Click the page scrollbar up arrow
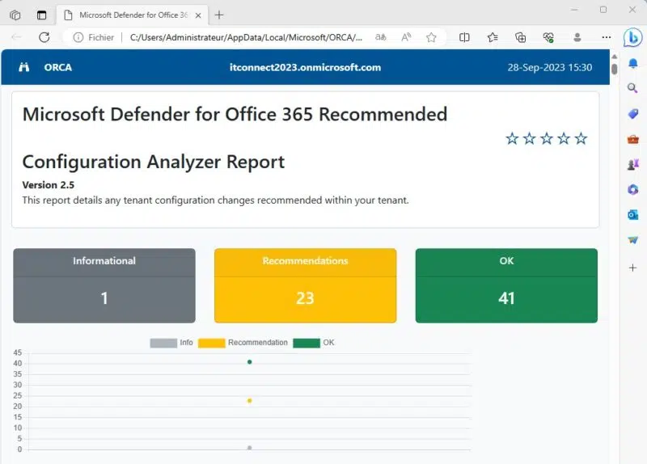 pyautogui.click(x=615, y=57)
